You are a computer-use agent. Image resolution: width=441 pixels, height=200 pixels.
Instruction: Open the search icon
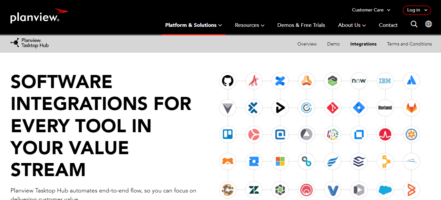414,24
